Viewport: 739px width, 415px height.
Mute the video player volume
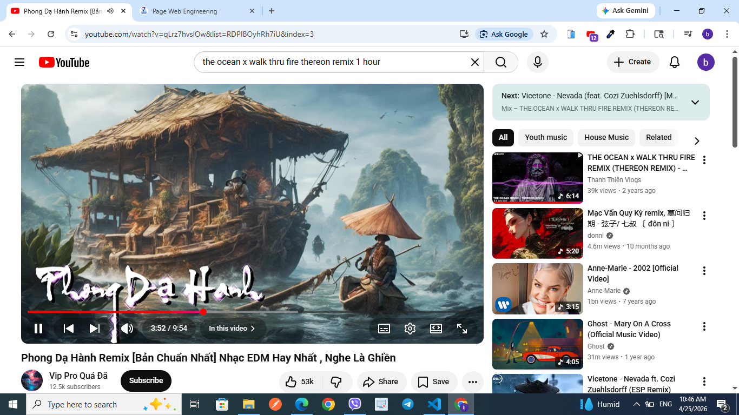(127, 329)
